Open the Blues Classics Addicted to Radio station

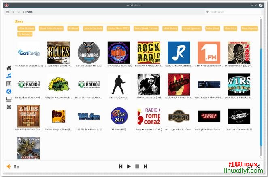tap(89, 84)
